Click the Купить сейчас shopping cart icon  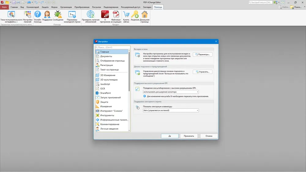pyautogui.click(x=126, y=14)
